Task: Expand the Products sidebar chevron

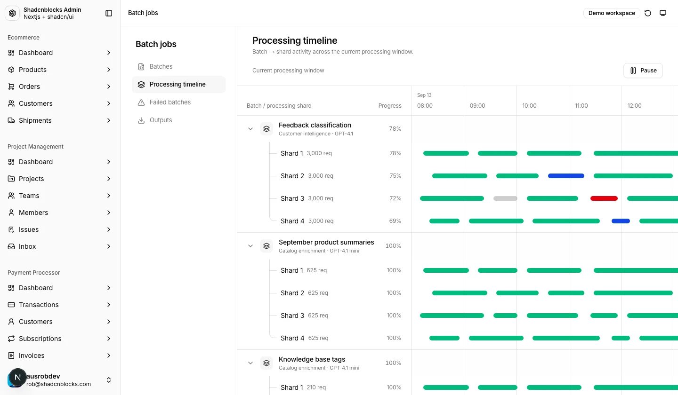Action: pyautogui.click(x=109, y=70)
